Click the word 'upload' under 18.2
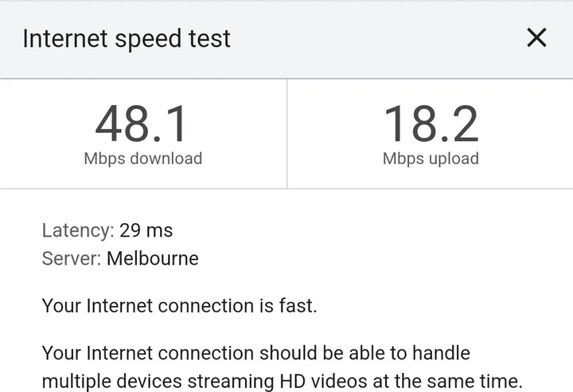Image resolution: width=573 pixels, height=392 pixels. [452, 159]
